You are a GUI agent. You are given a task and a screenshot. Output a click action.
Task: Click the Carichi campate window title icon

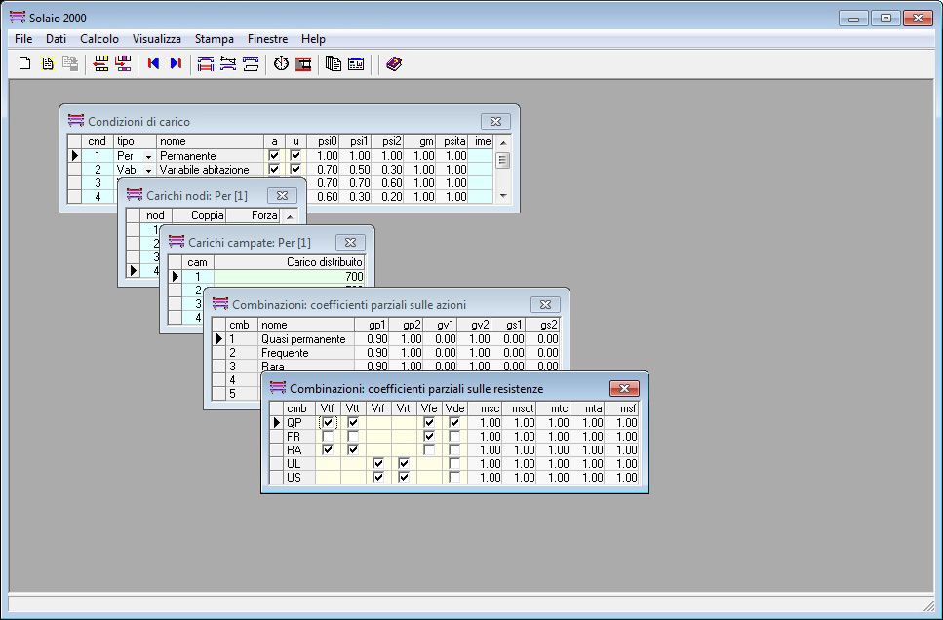click(x=177, y=242)
